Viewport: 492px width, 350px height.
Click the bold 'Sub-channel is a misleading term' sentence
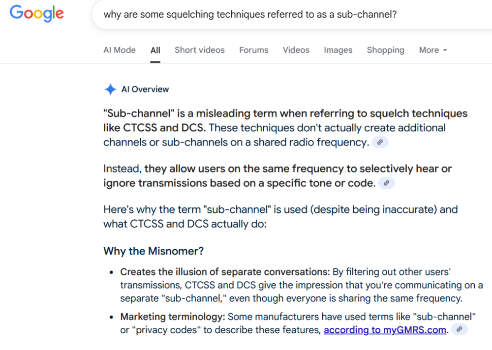click(285, 114)
